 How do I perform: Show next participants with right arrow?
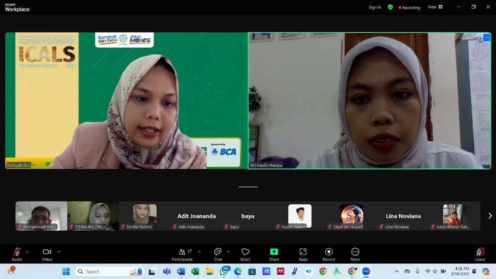coord(490,216)
